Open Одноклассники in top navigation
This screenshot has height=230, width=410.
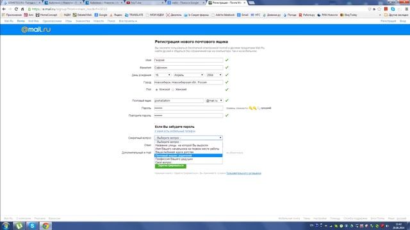tap(52, 21)
